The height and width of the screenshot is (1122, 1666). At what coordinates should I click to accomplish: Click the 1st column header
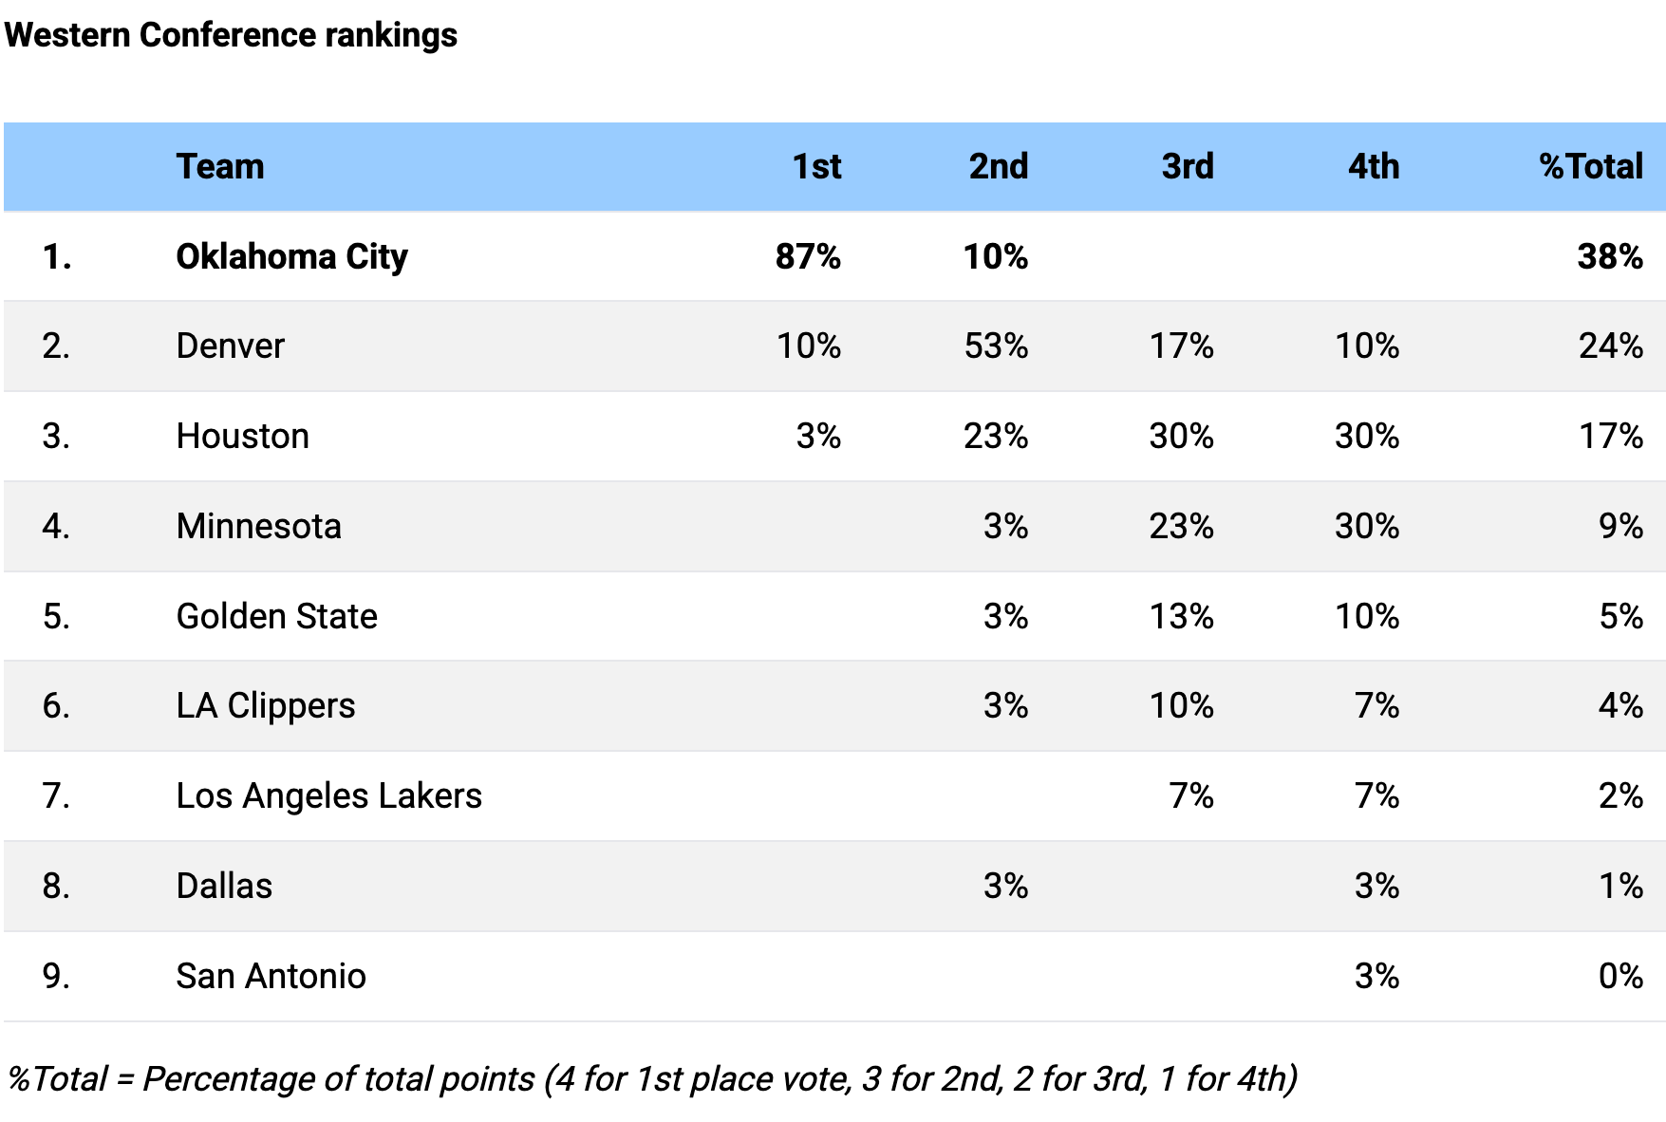[x=816, y=166]
